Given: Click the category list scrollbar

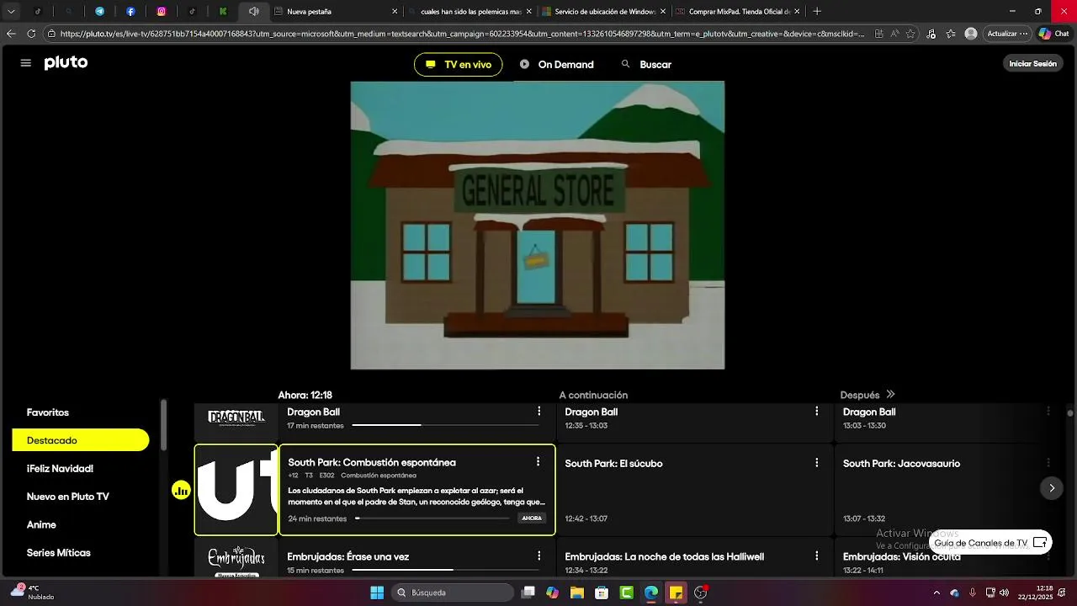Looking at the screenshot, I should coord(163,425).
